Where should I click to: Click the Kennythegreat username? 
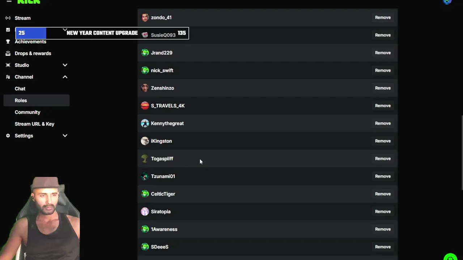(x=167, y=123)
